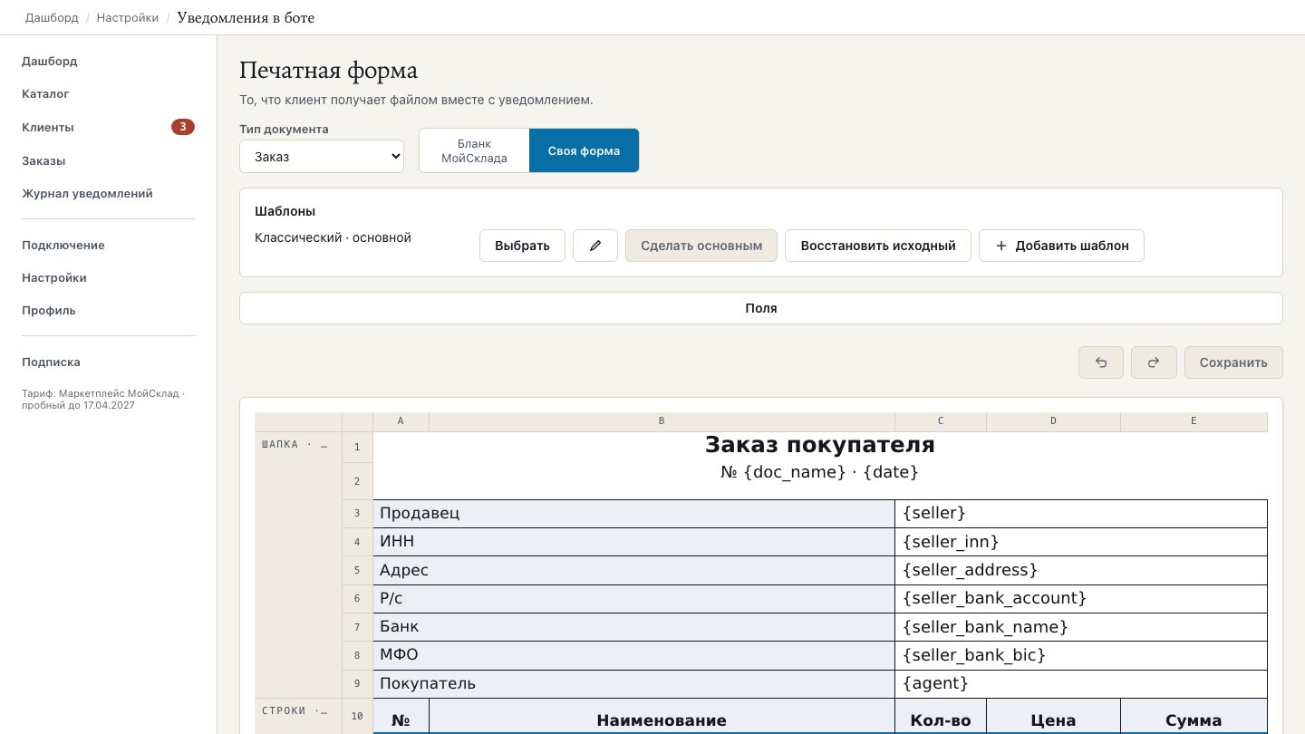Viewport: 1305px width, 734px height.
Task: Click the pencil edit template icon
Action: pos(595,246)
